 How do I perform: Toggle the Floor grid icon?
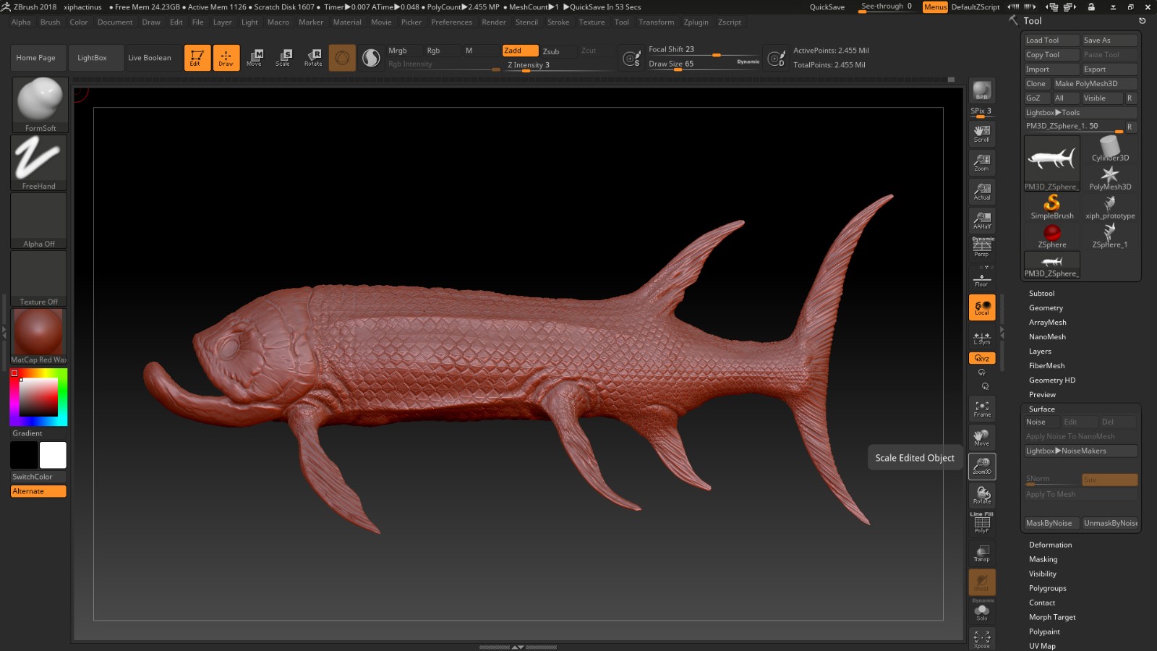(x=981, y=278)
